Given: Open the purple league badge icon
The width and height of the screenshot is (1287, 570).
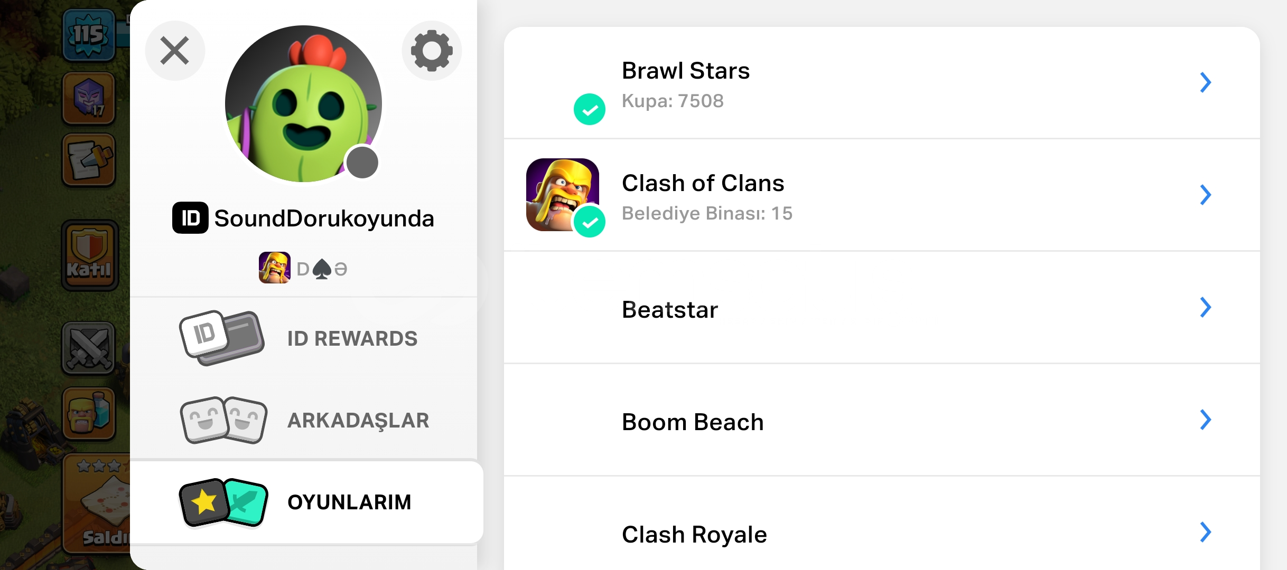Looking at the screenshot, I should (89, 99).
